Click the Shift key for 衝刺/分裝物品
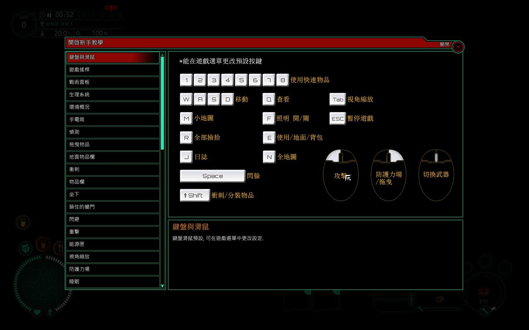This screenshot has width=529, height=330. point(195,195)
